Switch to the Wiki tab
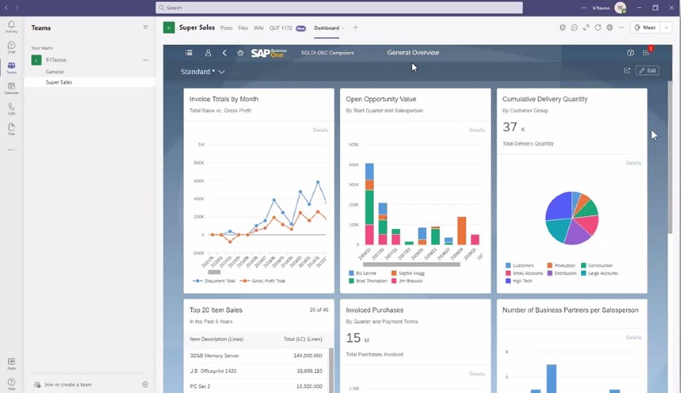This screenshot has width=681, height=393. [258, 28]
